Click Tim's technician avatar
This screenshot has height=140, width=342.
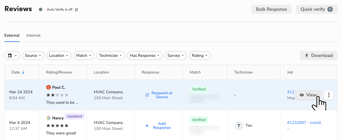pyautogui.click(x=238, y=126)
